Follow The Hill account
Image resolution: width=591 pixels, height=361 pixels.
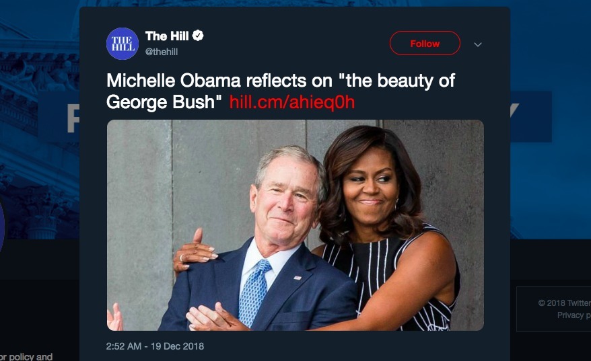pos(425,44)
